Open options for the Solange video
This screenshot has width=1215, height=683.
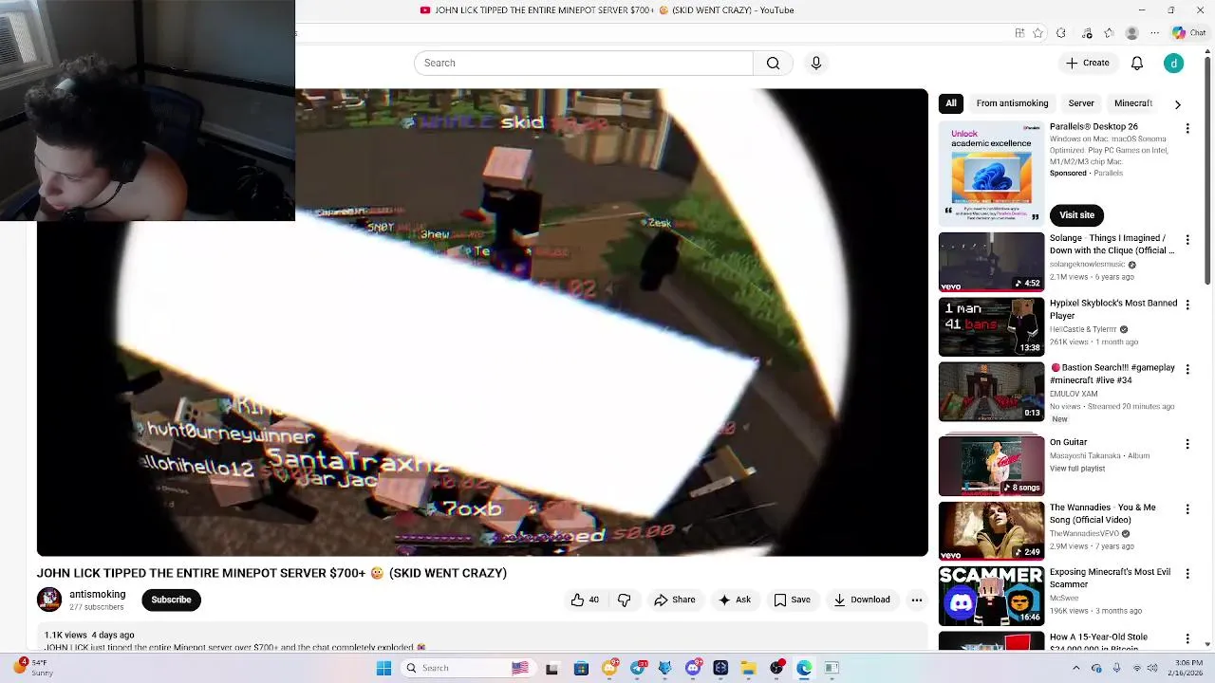coord(1187,240)
